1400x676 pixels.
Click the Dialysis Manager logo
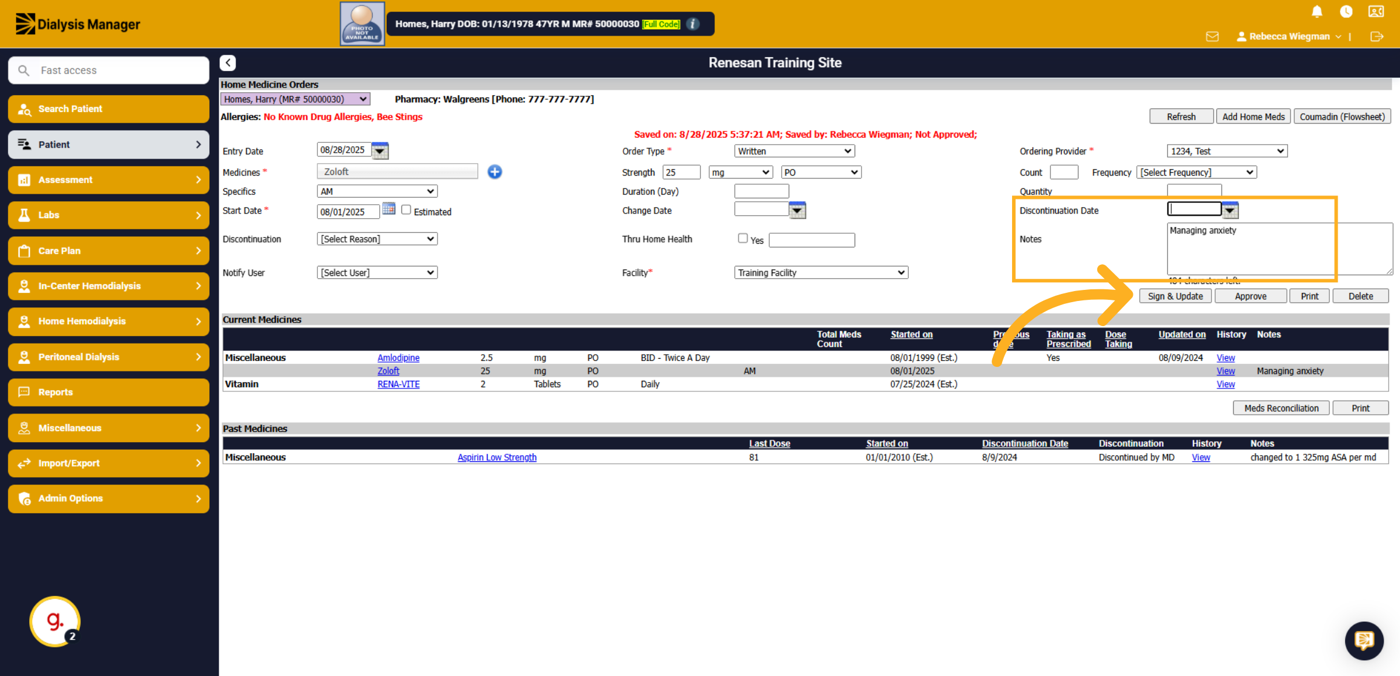pyautogui.click(x=78, y=24)
